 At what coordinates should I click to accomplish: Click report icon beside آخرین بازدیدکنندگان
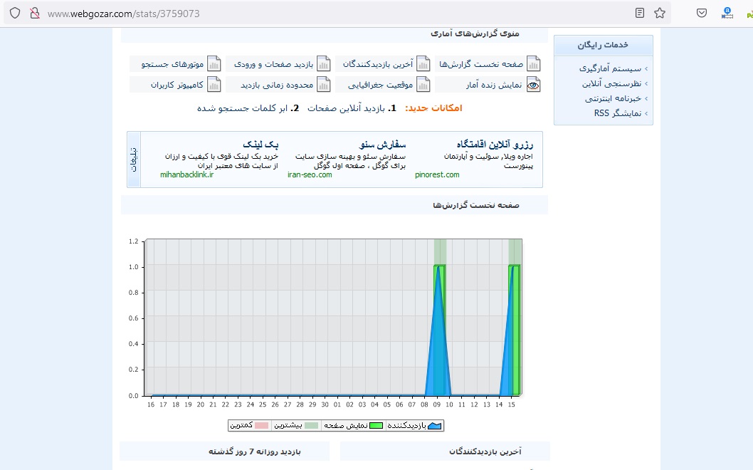[423, 63]
